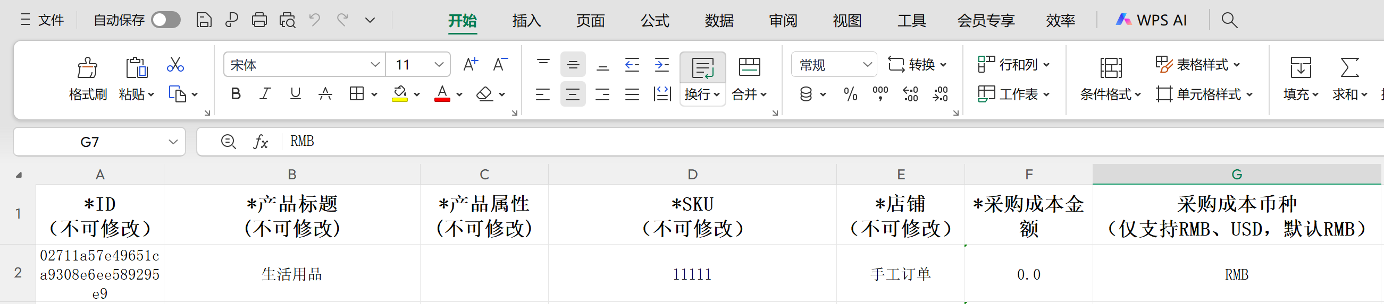This screenshot has width=1384, height=304.
Task: Click the decrease indent icon
Action: 632,65
